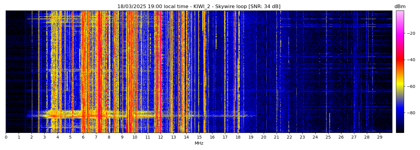Click the 25 MHz tick label
Image resolution: width=420 pixels, height=150 pixels.
[328, 137]
